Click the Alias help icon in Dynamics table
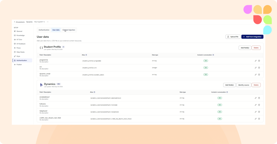The image size is (277, 144). pos(94,92)
